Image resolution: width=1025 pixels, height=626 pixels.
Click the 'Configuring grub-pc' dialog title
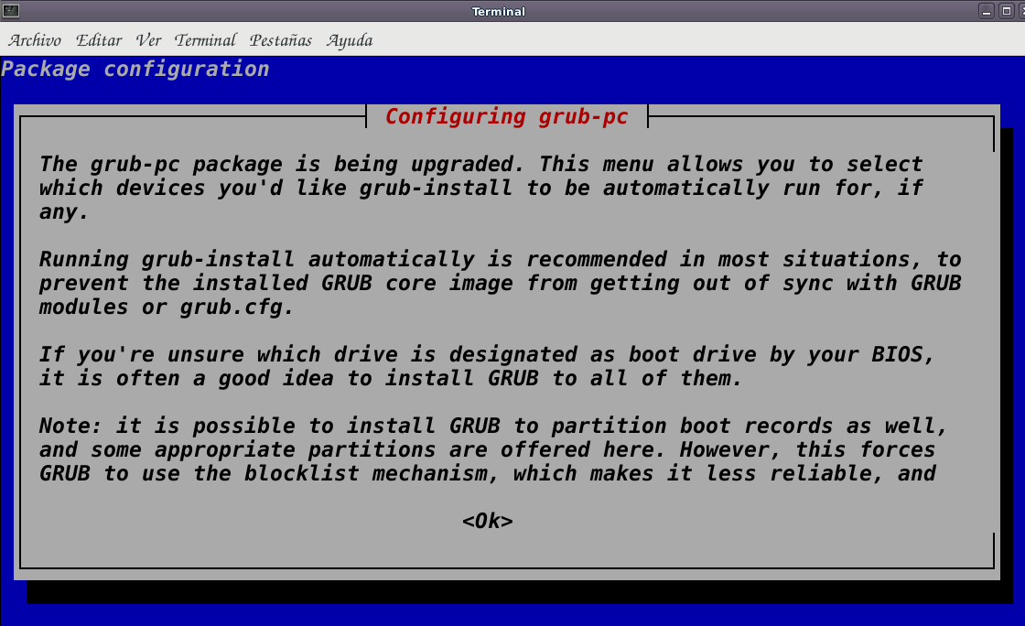tap(507, 116)
